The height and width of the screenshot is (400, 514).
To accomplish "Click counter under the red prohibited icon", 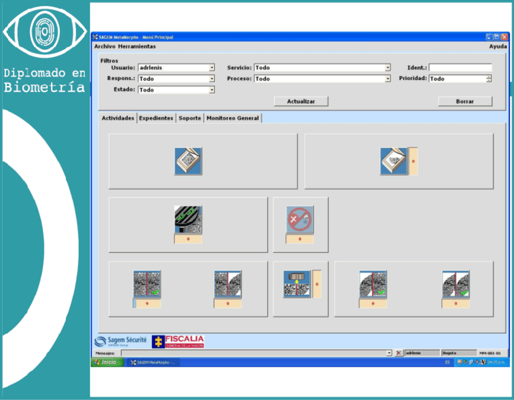I will point(299,239).
